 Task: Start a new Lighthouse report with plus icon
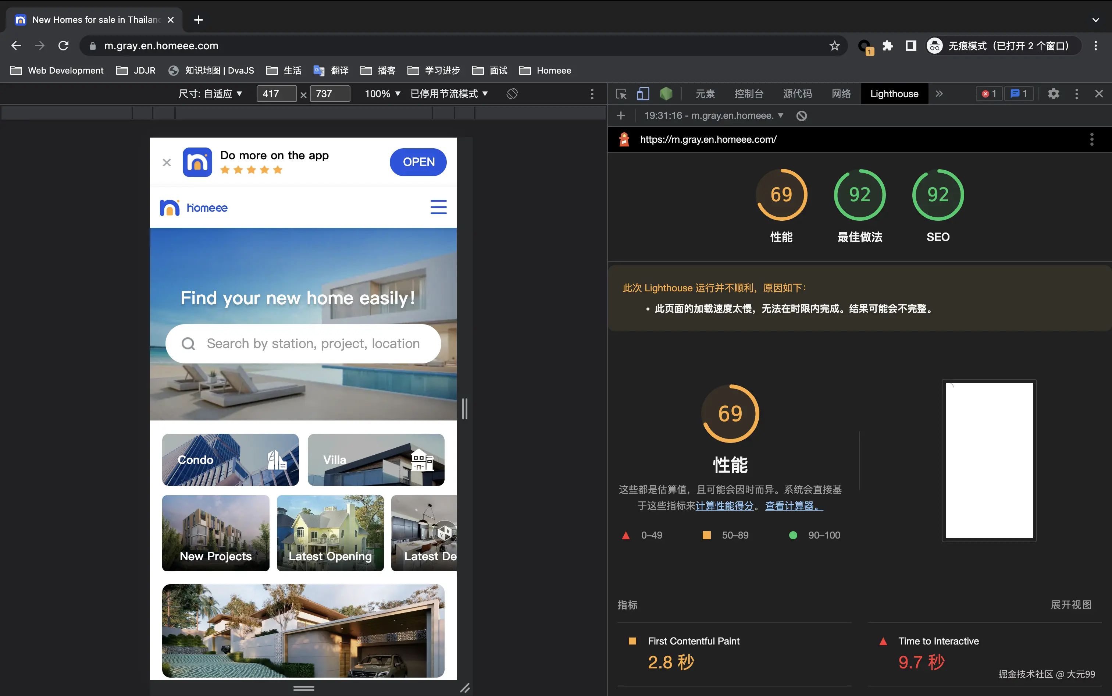621,116
